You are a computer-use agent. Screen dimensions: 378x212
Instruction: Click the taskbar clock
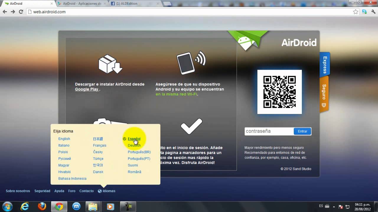pyautogui.click(x=362, y=206)
